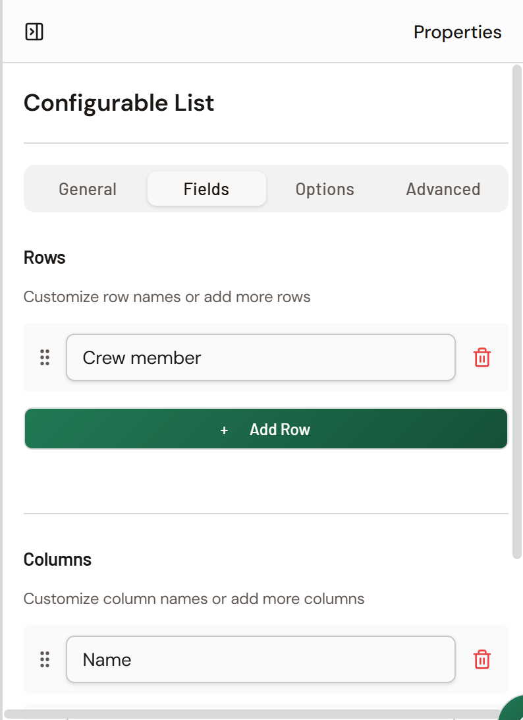
Task: Click 'Customize row names or add more rows'
Action: point(167,297)
